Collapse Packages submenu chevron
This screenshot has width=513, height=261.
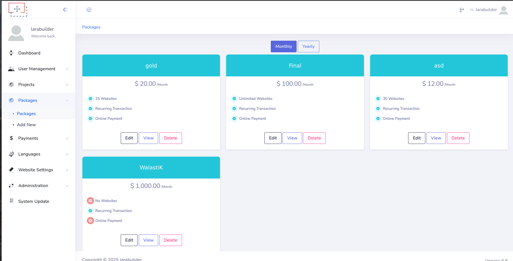click(x=67, y=100)
